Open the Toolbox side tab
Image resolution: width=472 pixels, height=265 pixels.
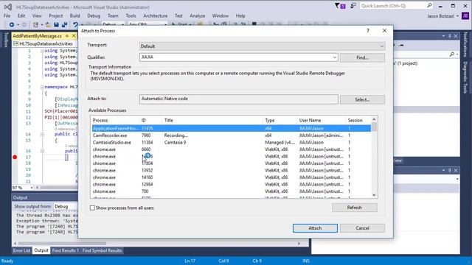(5, 40)
